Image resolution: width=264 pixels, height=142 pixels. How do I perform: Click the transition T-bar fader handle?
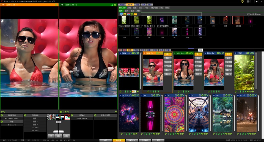[x=58, y=132]
